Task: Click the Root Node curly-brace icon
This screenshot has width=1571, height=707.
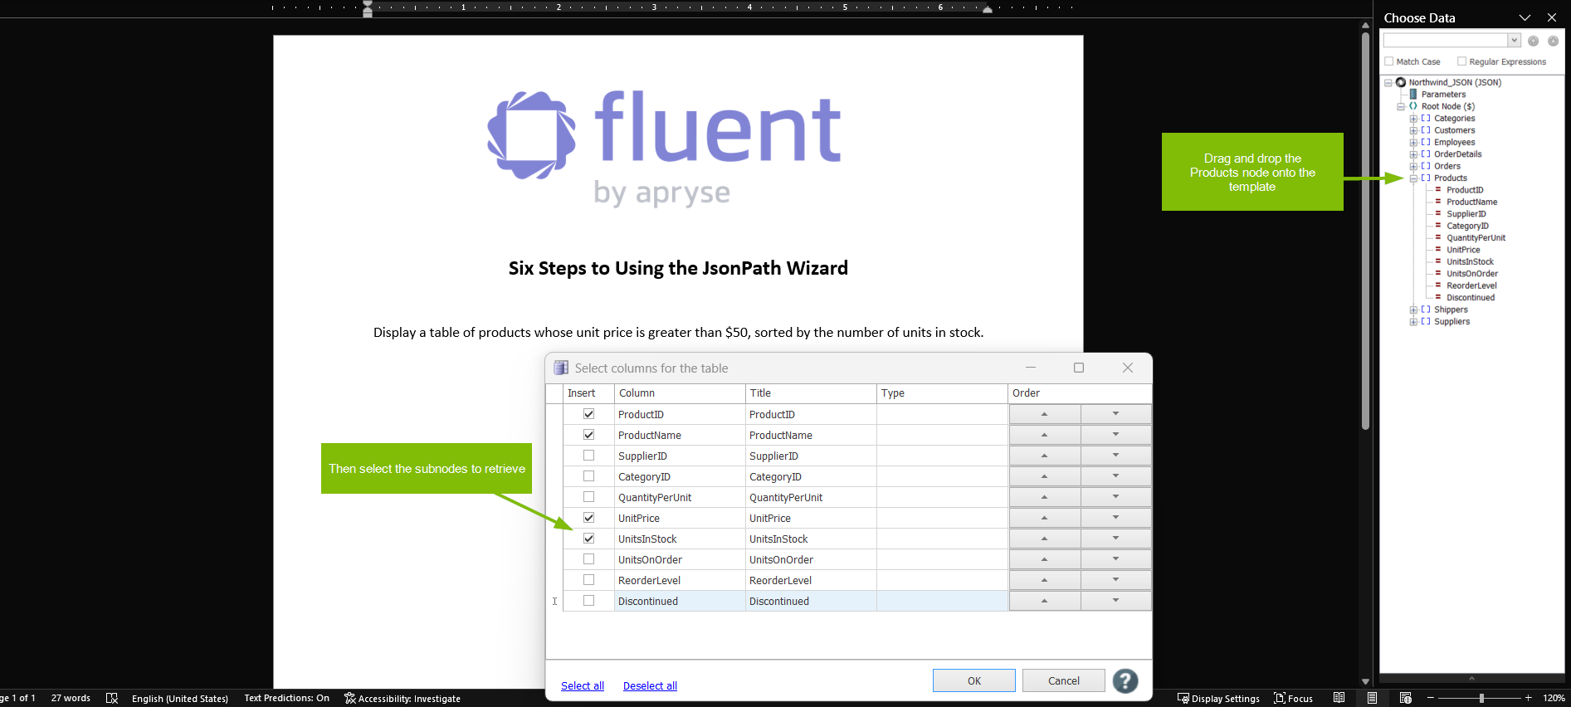Action: point(1413,106)
